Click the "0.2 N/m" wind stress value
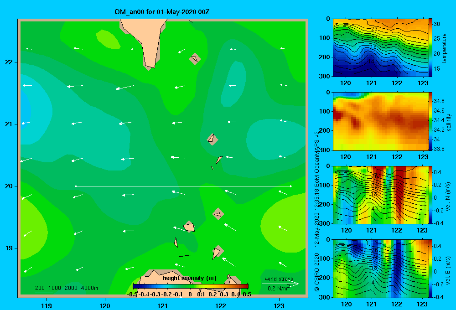The image size is (456, 310). (x=277, y=288)
